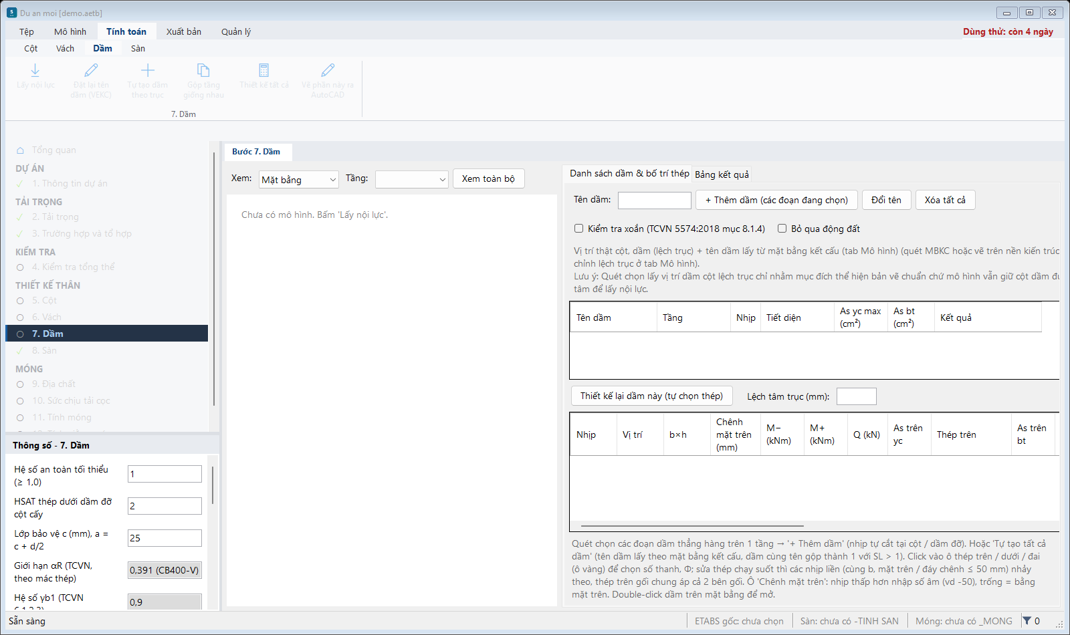Image resolution: width=1070 pixels, height=635 pixels.
Task: Select '7. Dầm' in navigation list
Action: pyautogui.click(x=107, y=334)
